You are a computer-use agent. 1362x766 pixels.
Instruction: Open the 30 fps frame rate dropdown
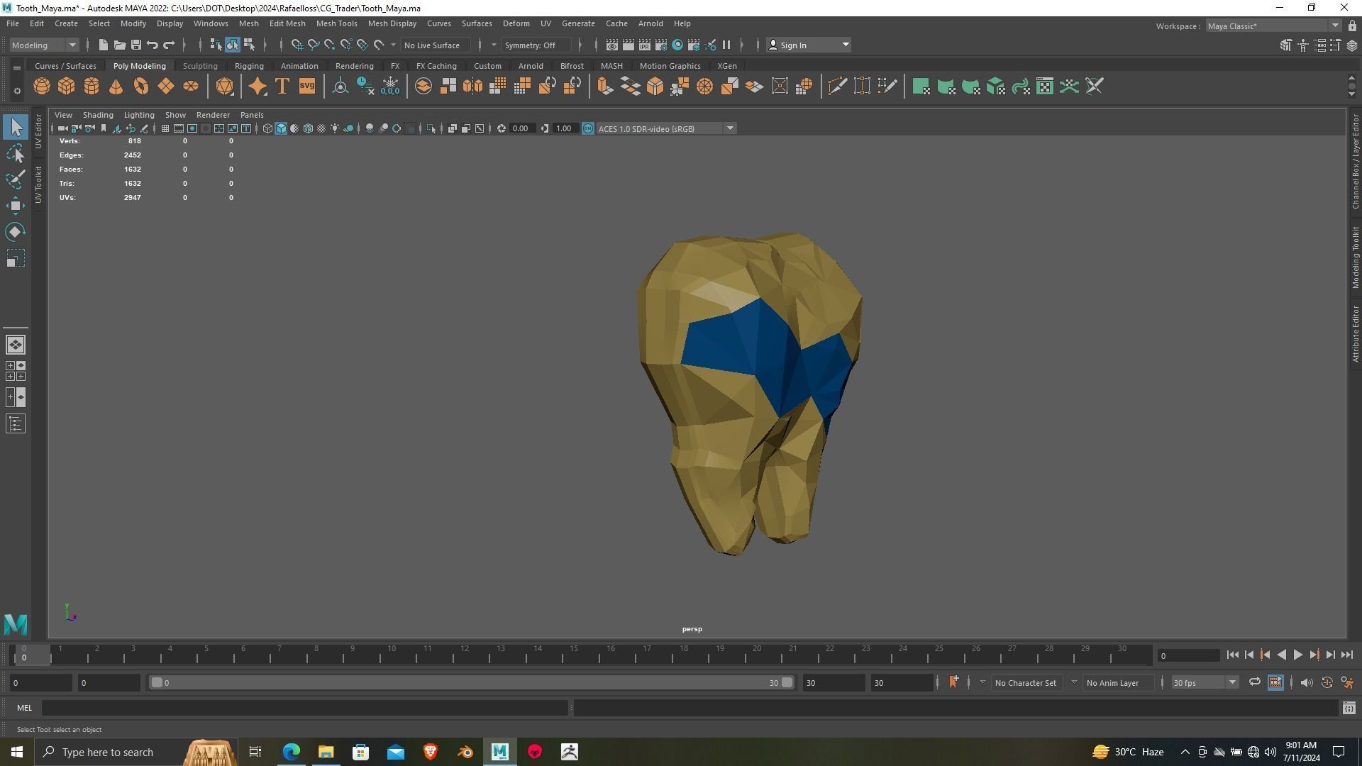pos(1204,682)
